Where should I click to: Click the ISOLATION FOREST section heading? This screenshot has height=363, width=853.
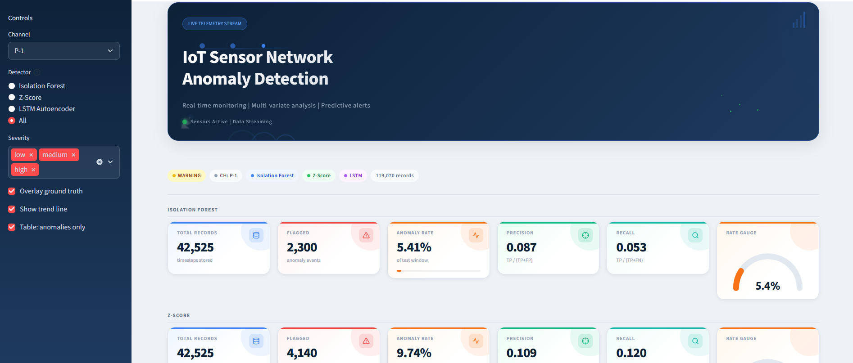[192, 210]
